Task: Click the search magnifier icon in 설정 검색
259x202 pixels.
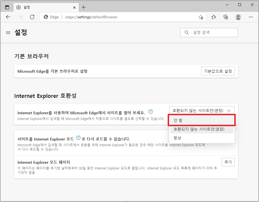Action: 187,33
